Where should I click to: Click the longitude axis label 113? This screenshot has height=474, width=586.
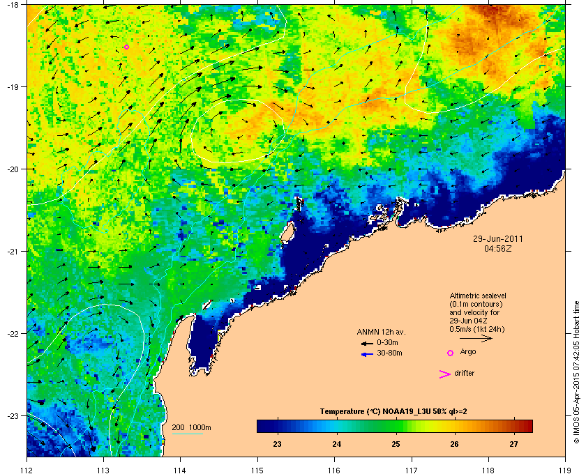pyautogui.click(x=103, y=471)
